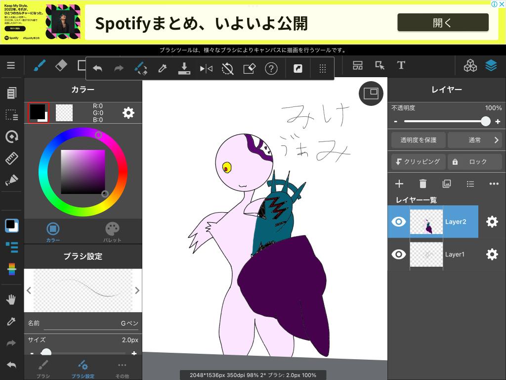Screen dimensions: 506x380
Task: Add a new layer with plus icon
Action: tap(399, 184)
